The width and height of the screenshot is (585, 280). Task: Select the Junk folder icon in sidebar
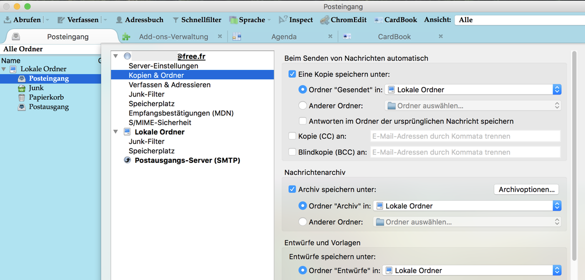(x=22, y=88)
